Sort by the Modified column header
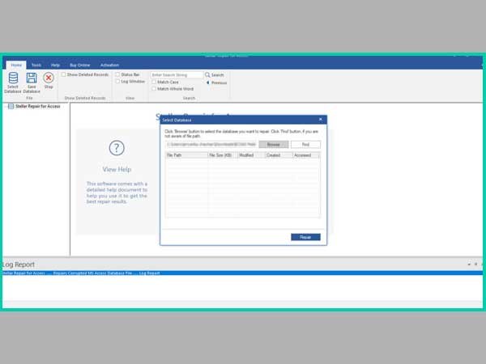This screenshot has width=486, height=364. [251, 155]
